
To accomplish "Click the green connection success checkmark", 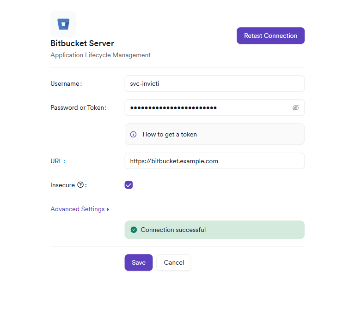I will click(x=134, y=230).
